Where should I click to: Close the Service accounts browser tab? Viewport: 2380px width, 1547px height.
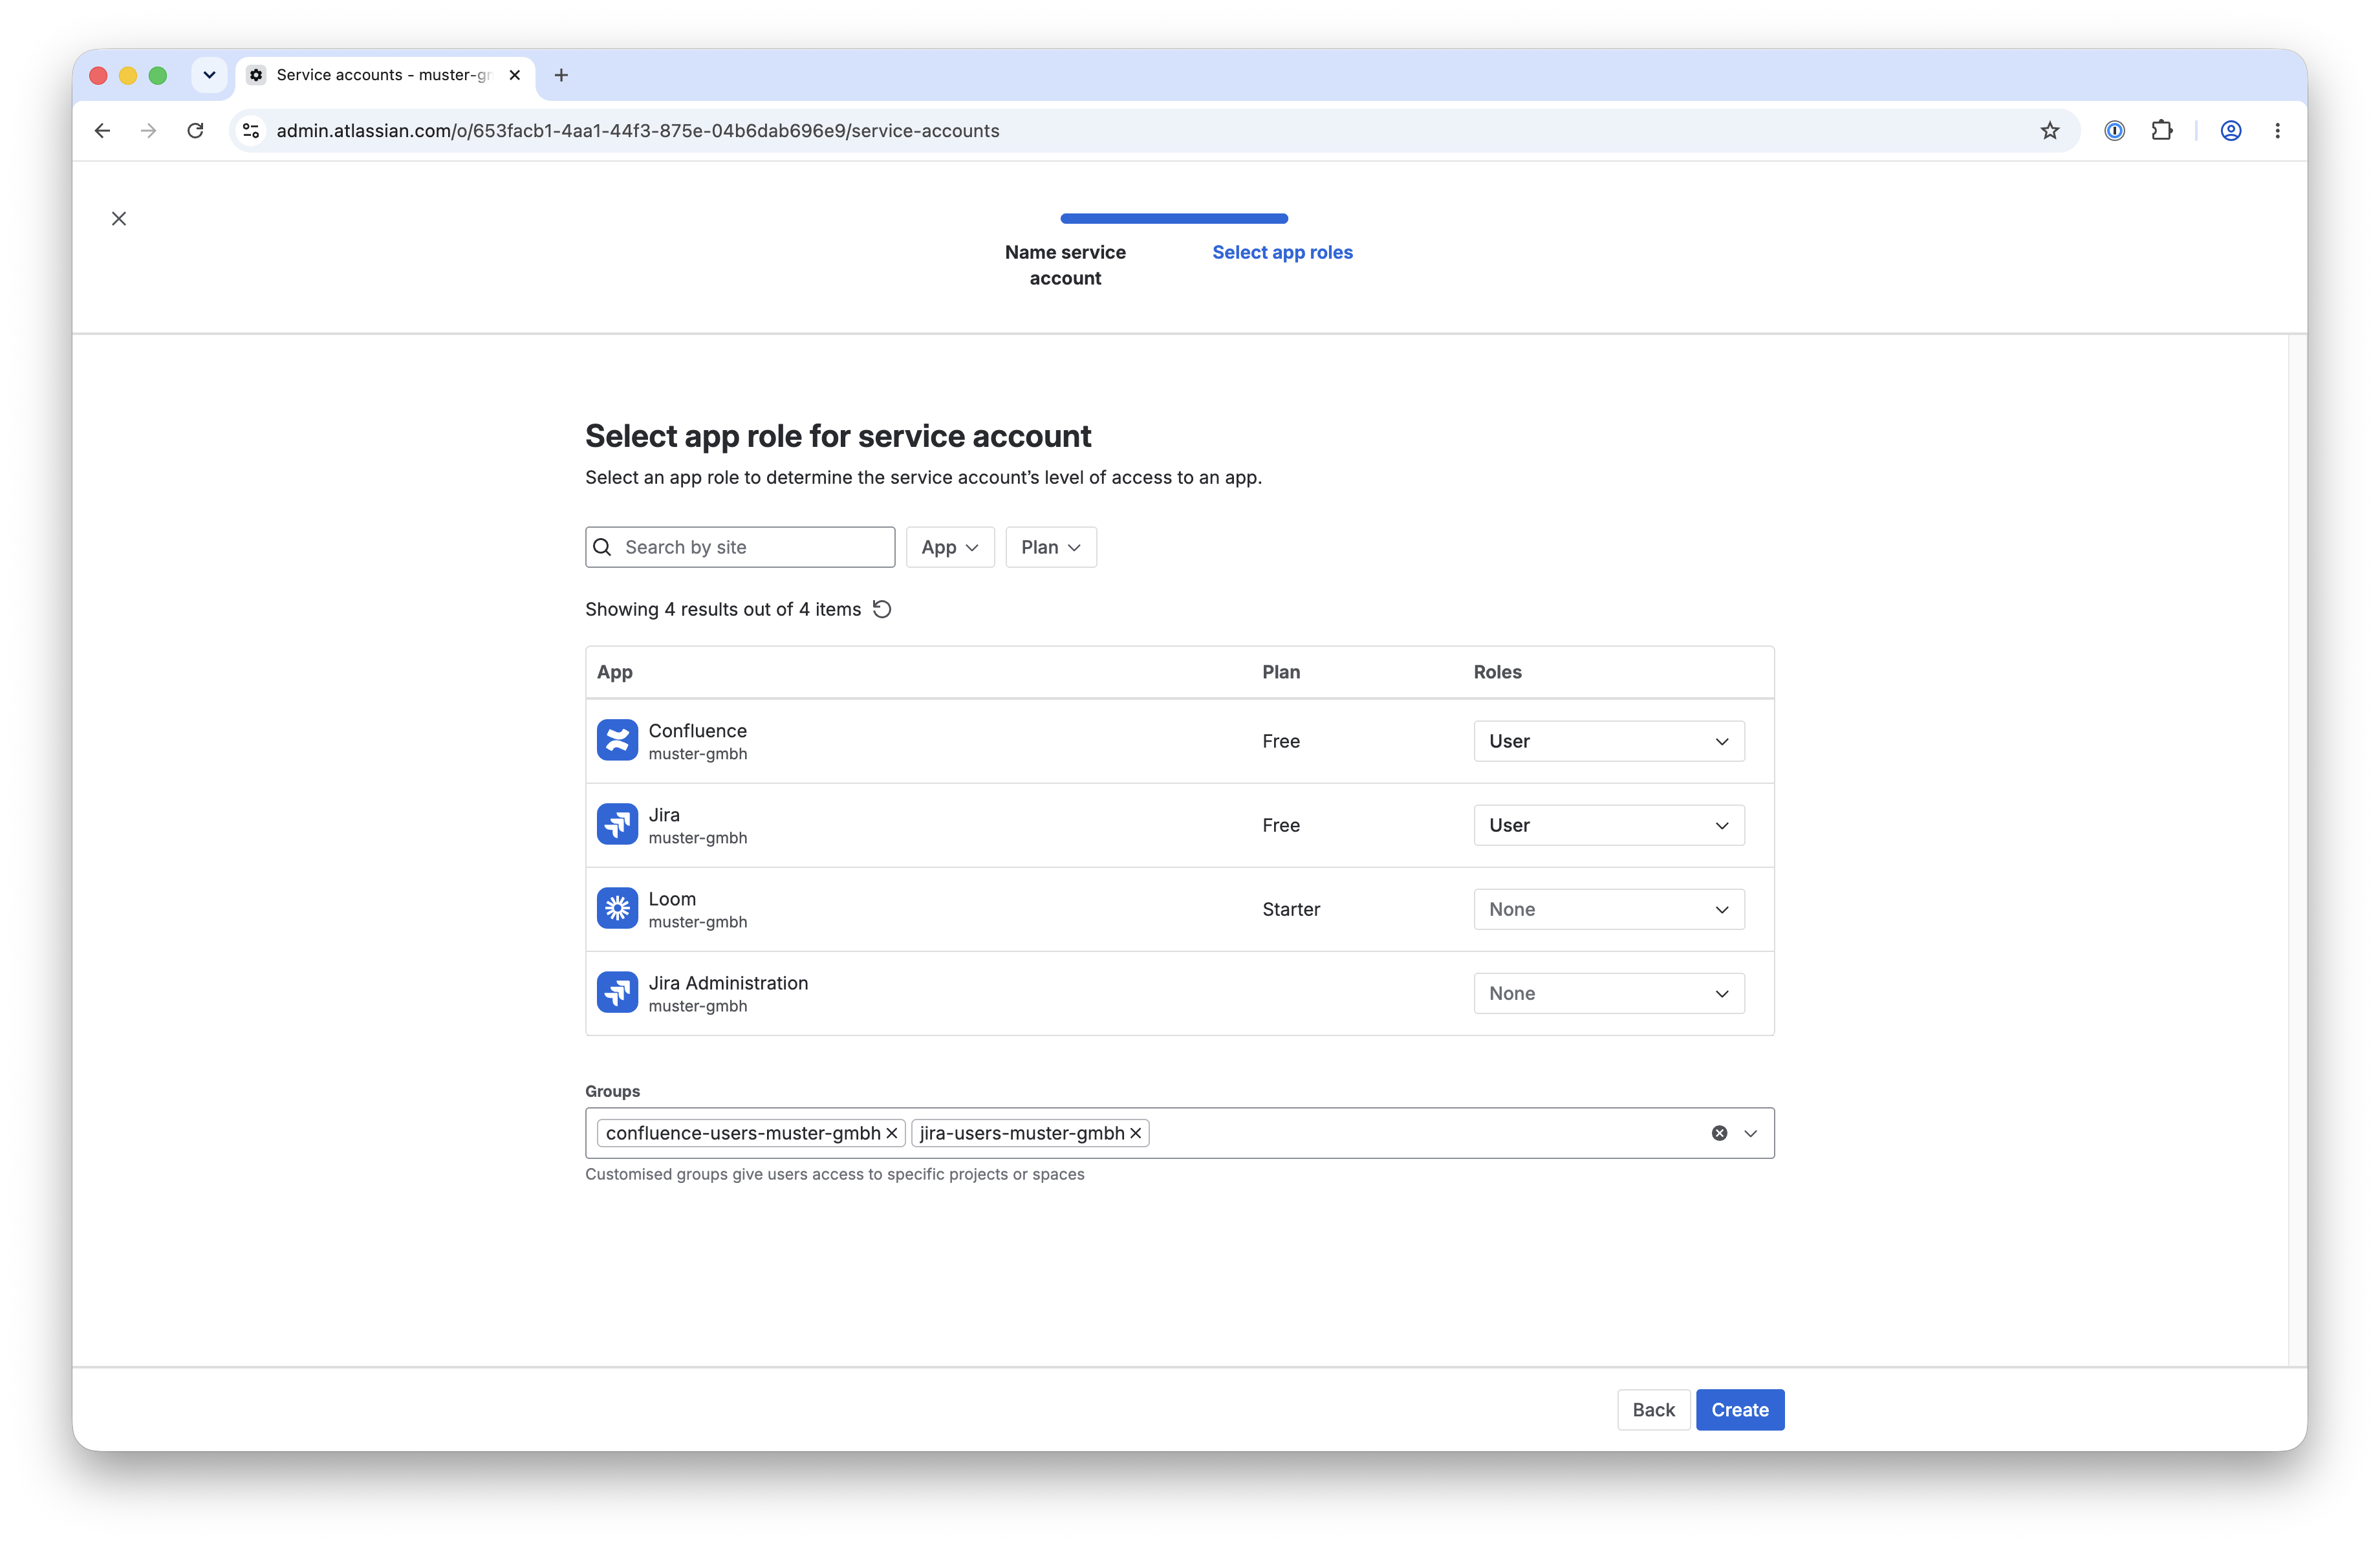[515, 75]
